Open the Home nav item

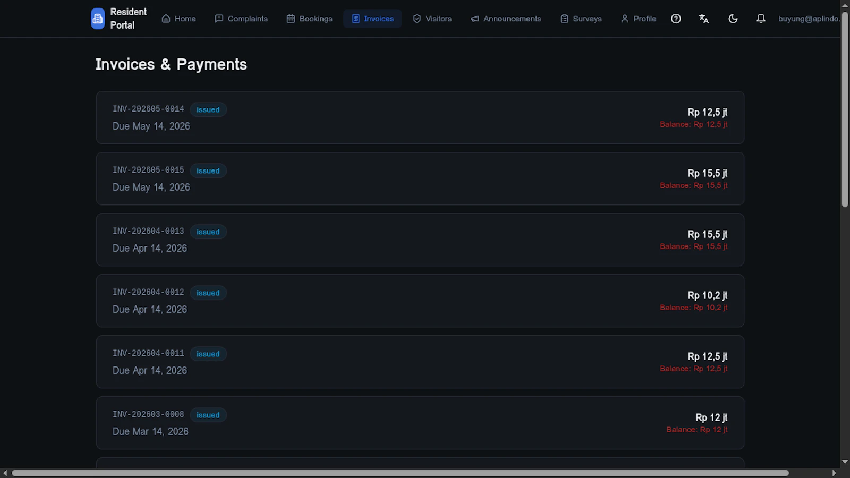tap(178, 19)
